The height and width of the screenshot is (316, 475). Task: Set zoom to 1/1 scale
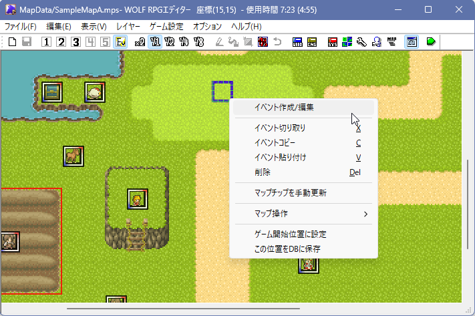[155, 42]
